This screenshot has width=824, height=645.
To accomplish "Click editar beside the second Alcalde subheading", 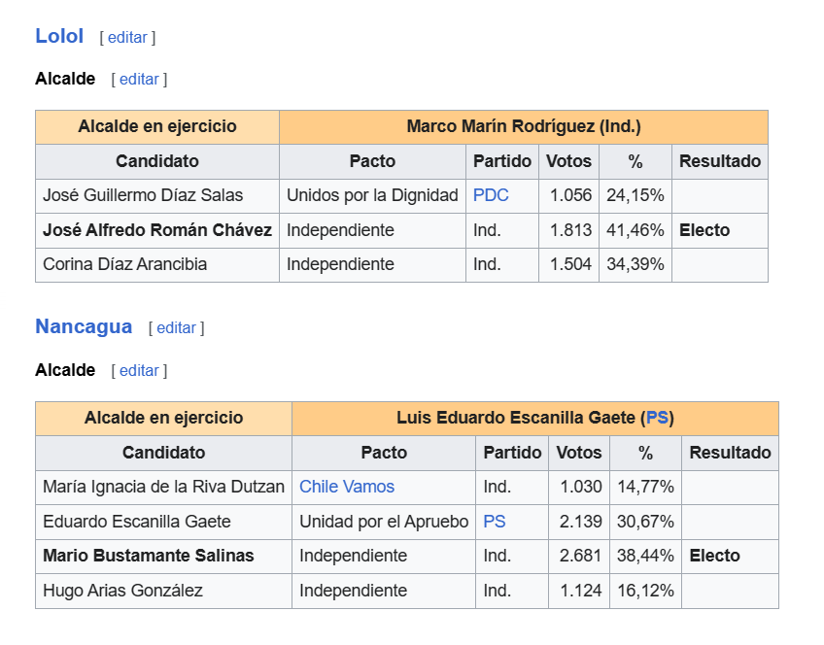I will tap(139, 370).
